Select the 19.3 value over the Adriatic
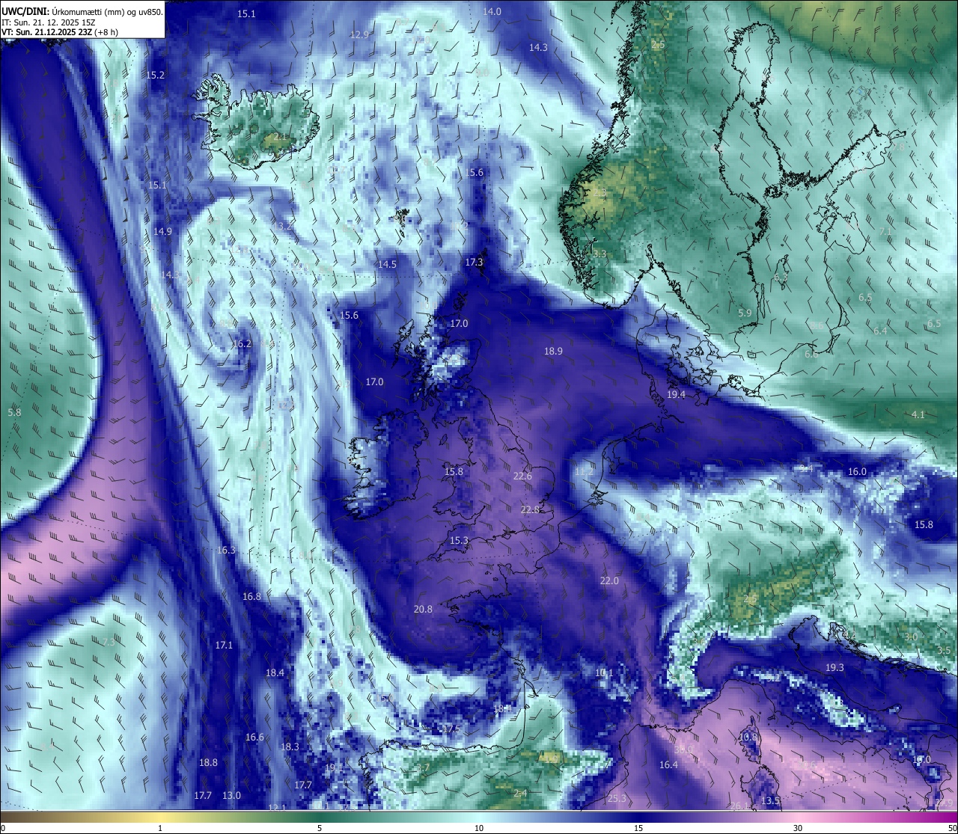The height and width of the screenshot is (834, 958). point(835,667)
